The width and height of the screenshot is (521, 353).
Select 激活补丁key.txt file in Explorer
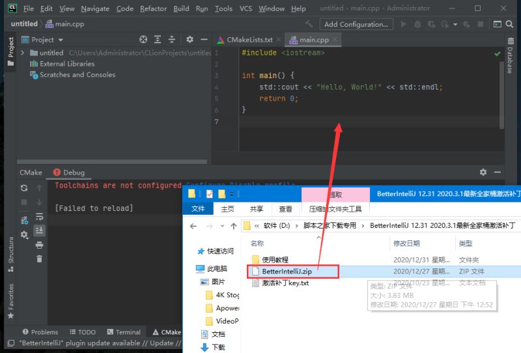coord(285,283)
